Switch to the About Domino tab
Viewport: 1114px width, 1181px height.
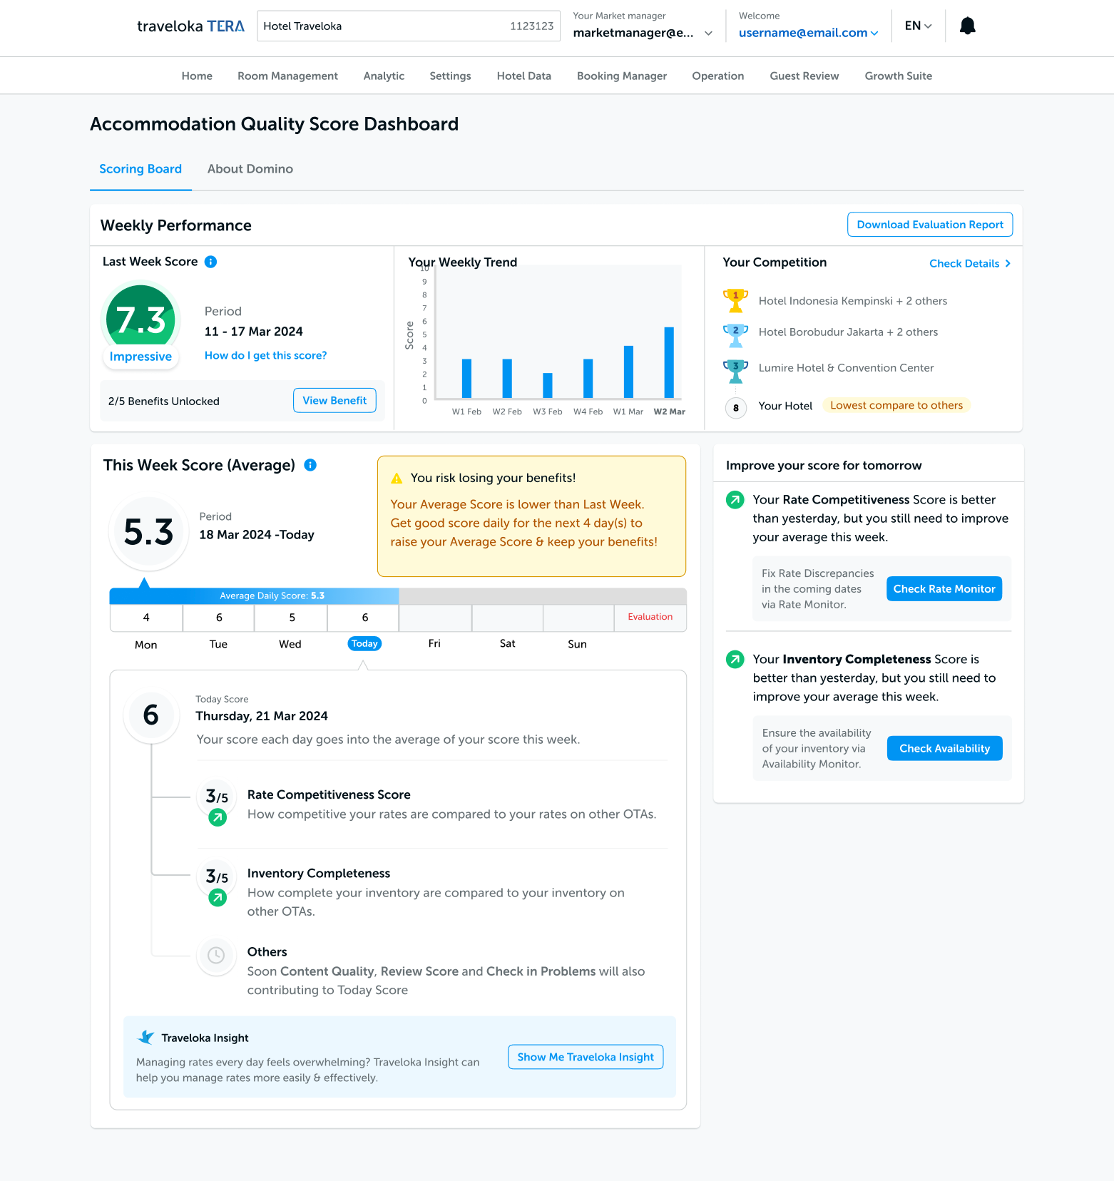click(x=250, y=169)
